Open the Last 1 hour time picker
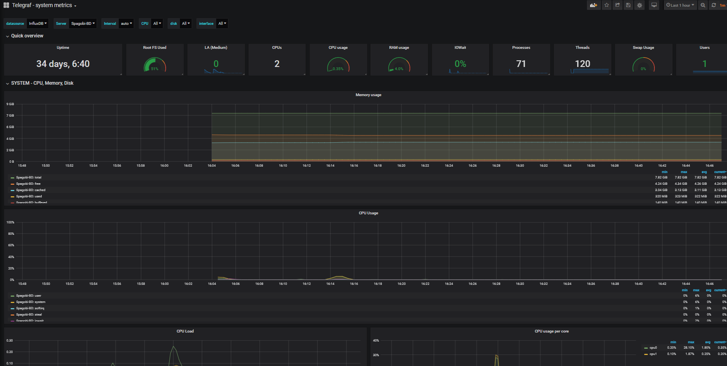Image resolution: width=727 pixels, height=366 pixels. click(x=680, y=5)
